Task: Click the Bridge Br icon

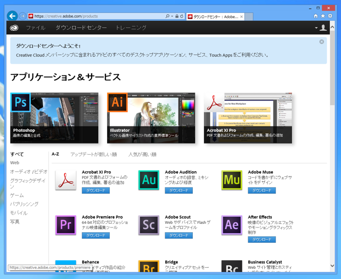Action: coord(149,266)
